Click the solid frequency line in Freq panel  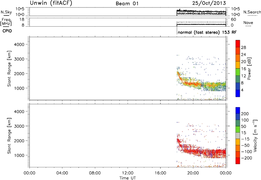(201, 24)
